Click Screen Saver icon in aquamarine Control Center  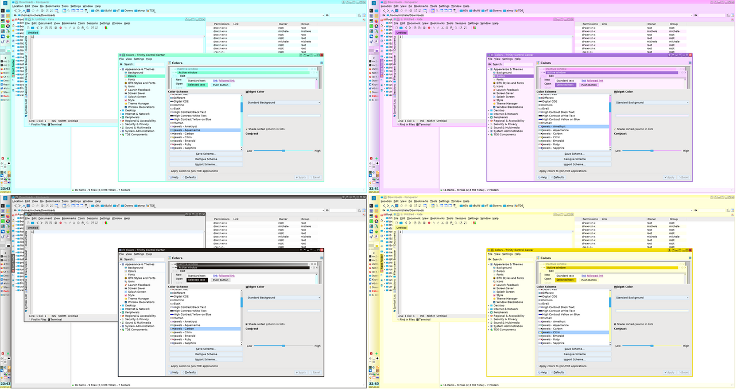[x=126, y=94]
